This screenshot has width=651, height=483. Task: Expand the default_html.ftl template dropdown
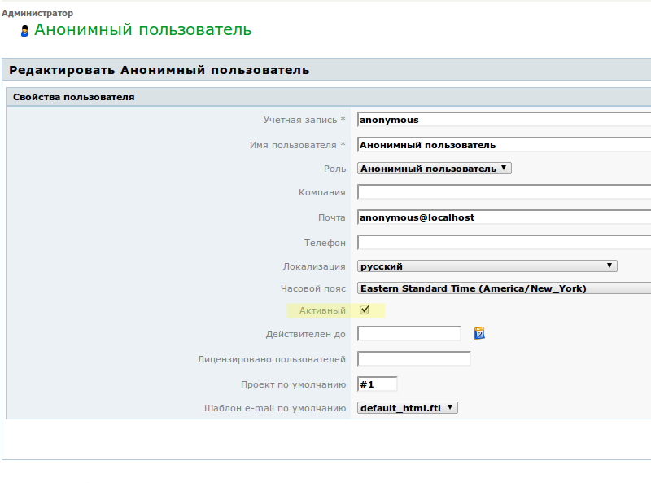[x=408, y=408]
